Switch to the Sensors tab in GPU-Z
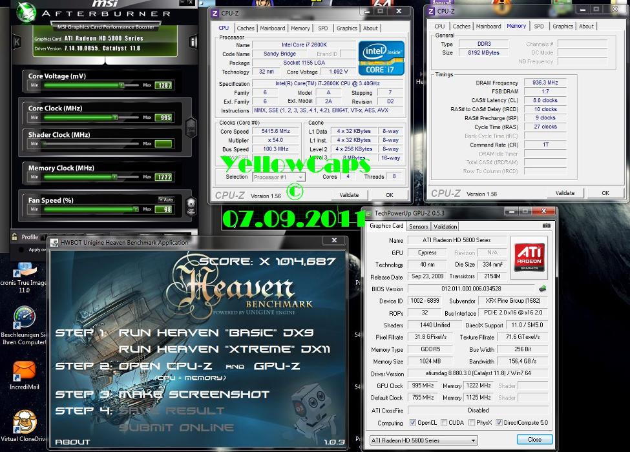630x452 pixels. 419,227
